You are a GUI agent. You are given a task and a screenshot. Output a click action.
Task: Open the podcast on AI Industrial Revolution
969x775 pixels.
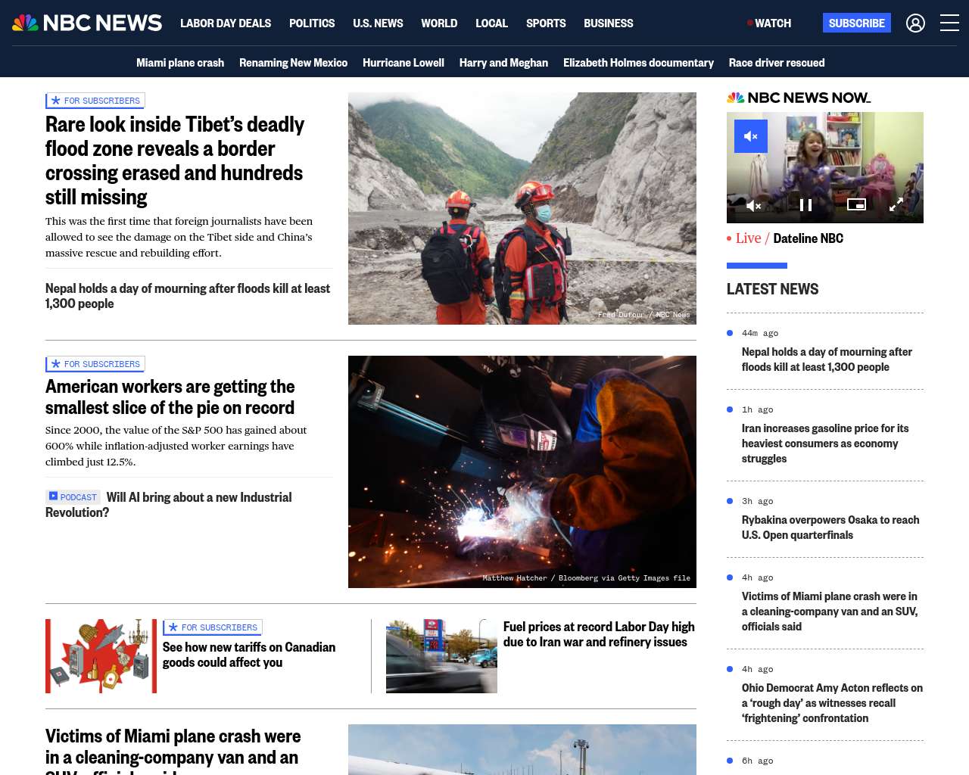coord(168,505)
